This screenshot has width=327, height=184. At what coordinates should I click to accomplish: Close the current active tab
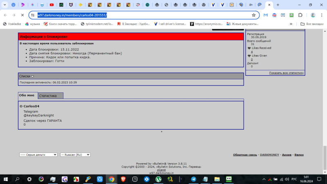[269, 5]
